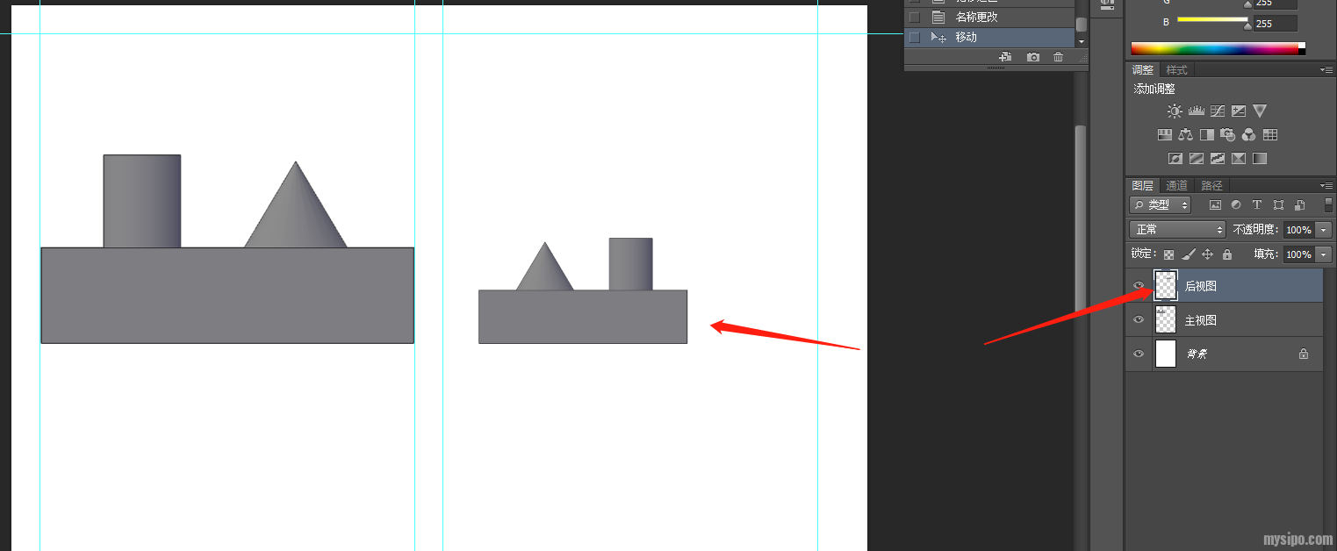Viewport: 1337px width, 551px height.
Task: Delete the current history state with trash icon
Action: (1058, 57)
